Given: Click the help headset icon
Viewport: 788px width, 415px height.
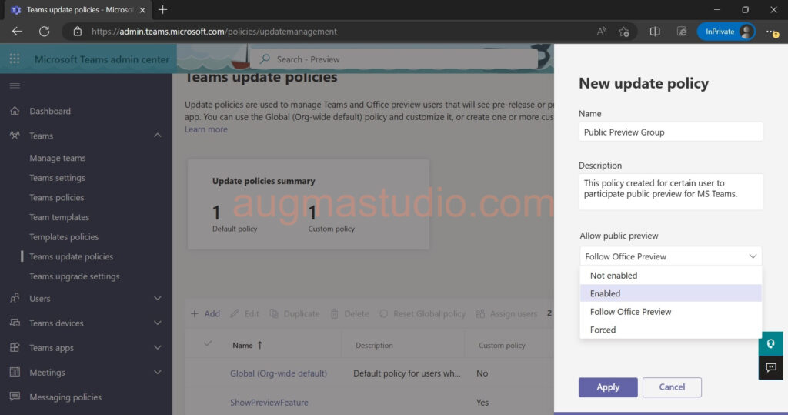Looking at the screenshot, I should [x=770, y=343].
